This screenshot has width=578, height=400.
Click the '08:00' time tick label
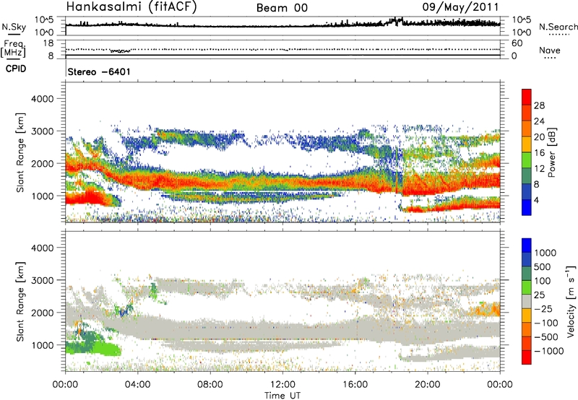[x=210, y=385]
